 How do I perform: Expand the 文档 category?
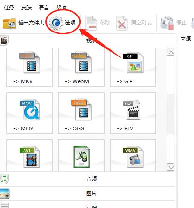coord(87,205)
